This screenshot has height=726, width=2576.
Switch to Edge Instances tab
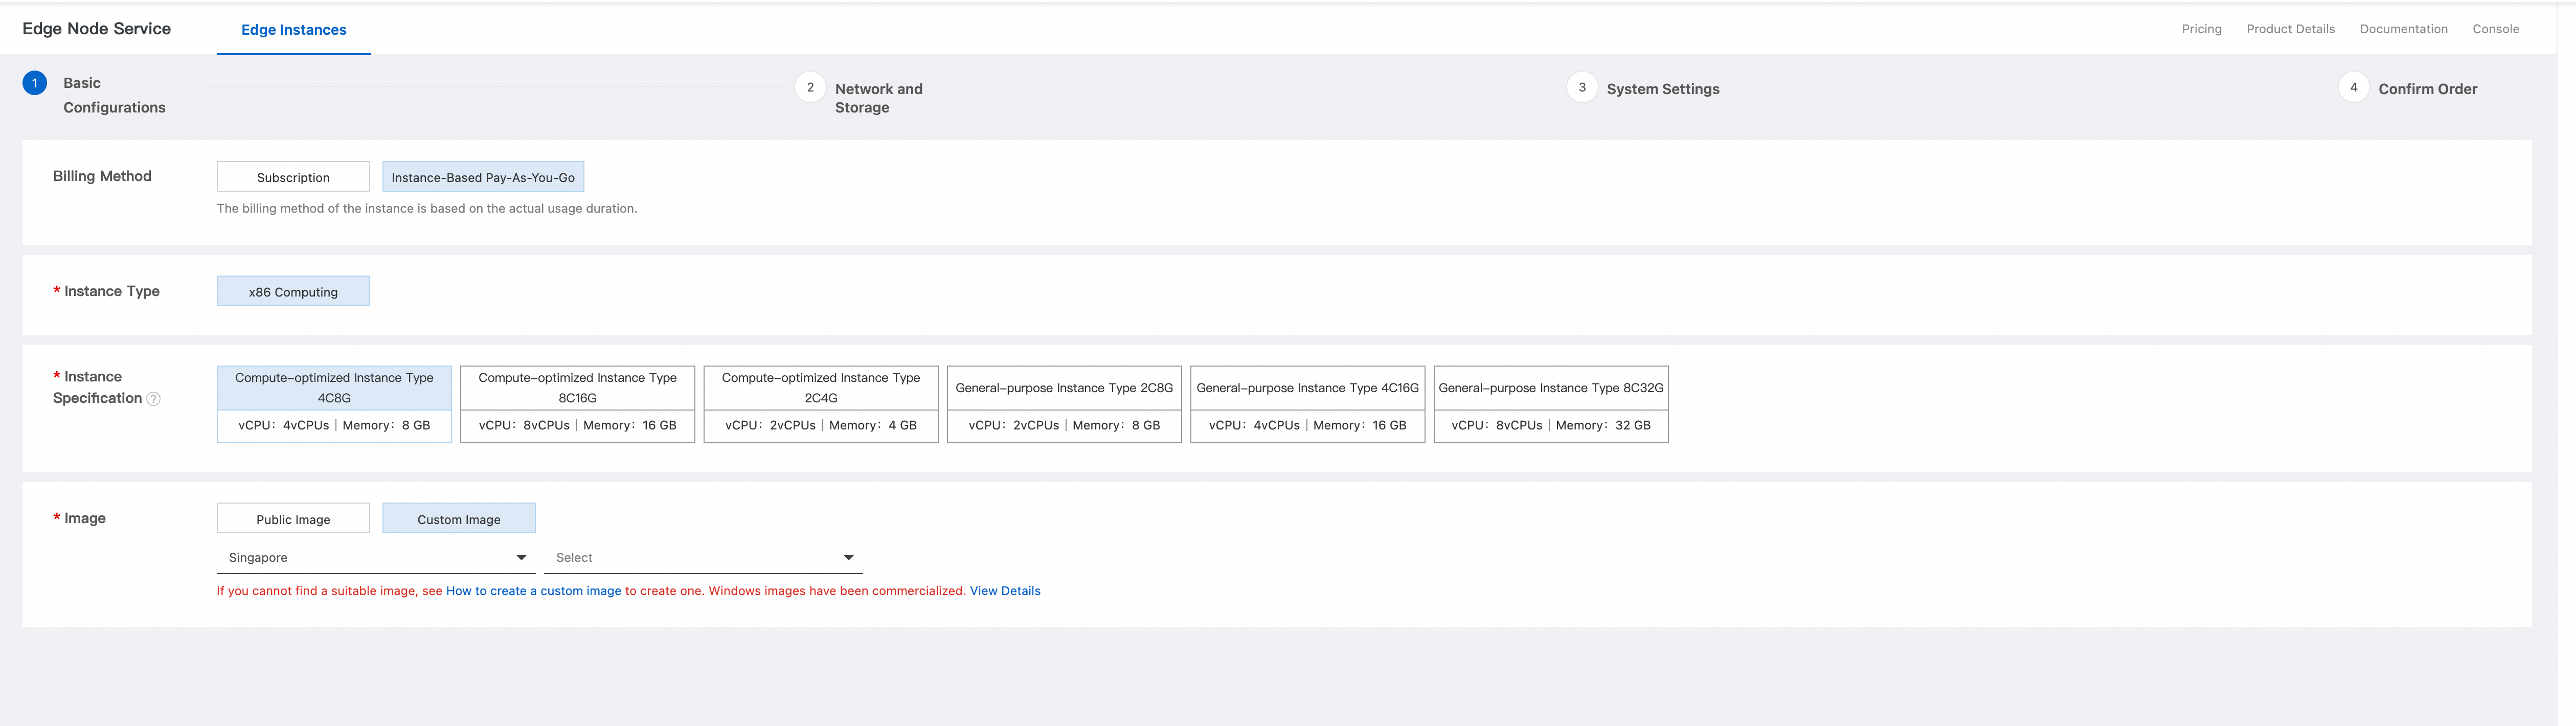[293, 30]
